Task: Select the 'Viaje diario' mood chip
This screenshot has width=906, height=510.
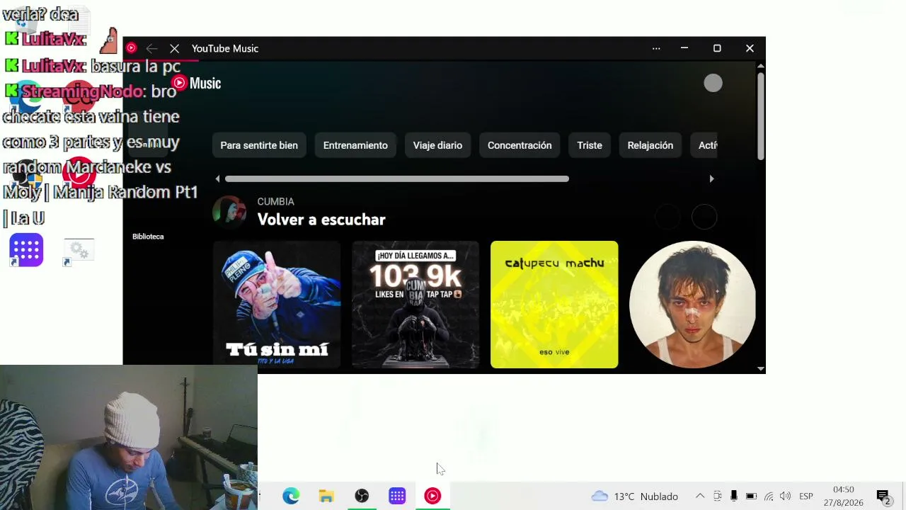Action: pyautogui.click(x=437, y=145)
